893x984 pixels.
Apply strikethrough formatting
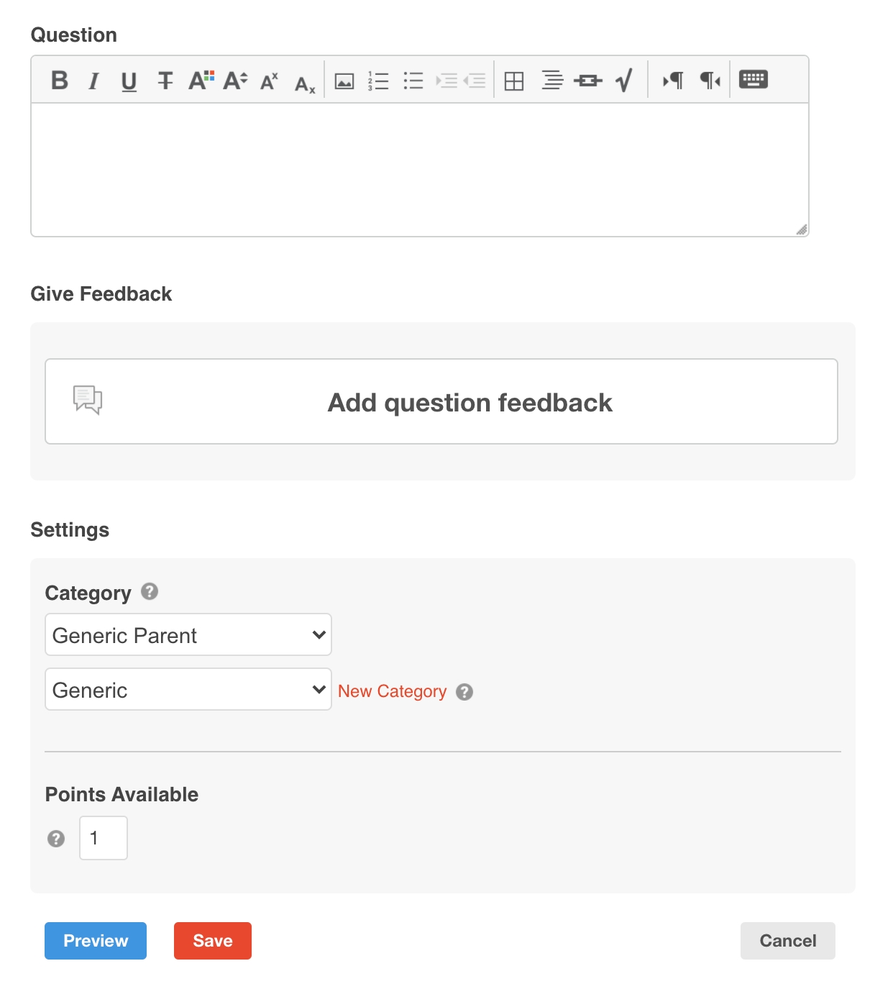[x=165, y=81]
